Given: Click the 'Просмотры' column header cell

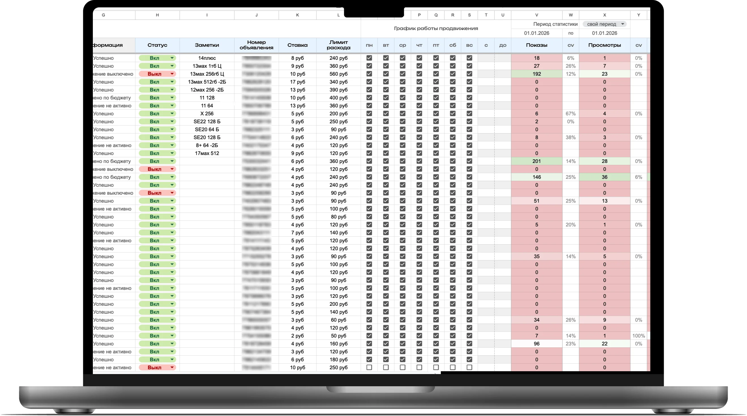Looking at the screenshot, I should (604, 45).
